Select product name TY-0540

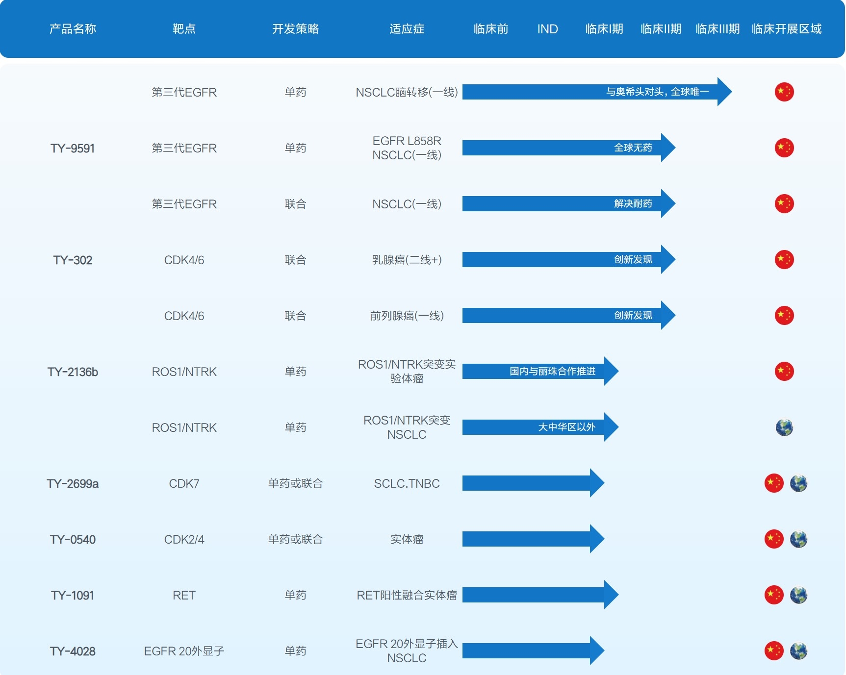[73, 539]
